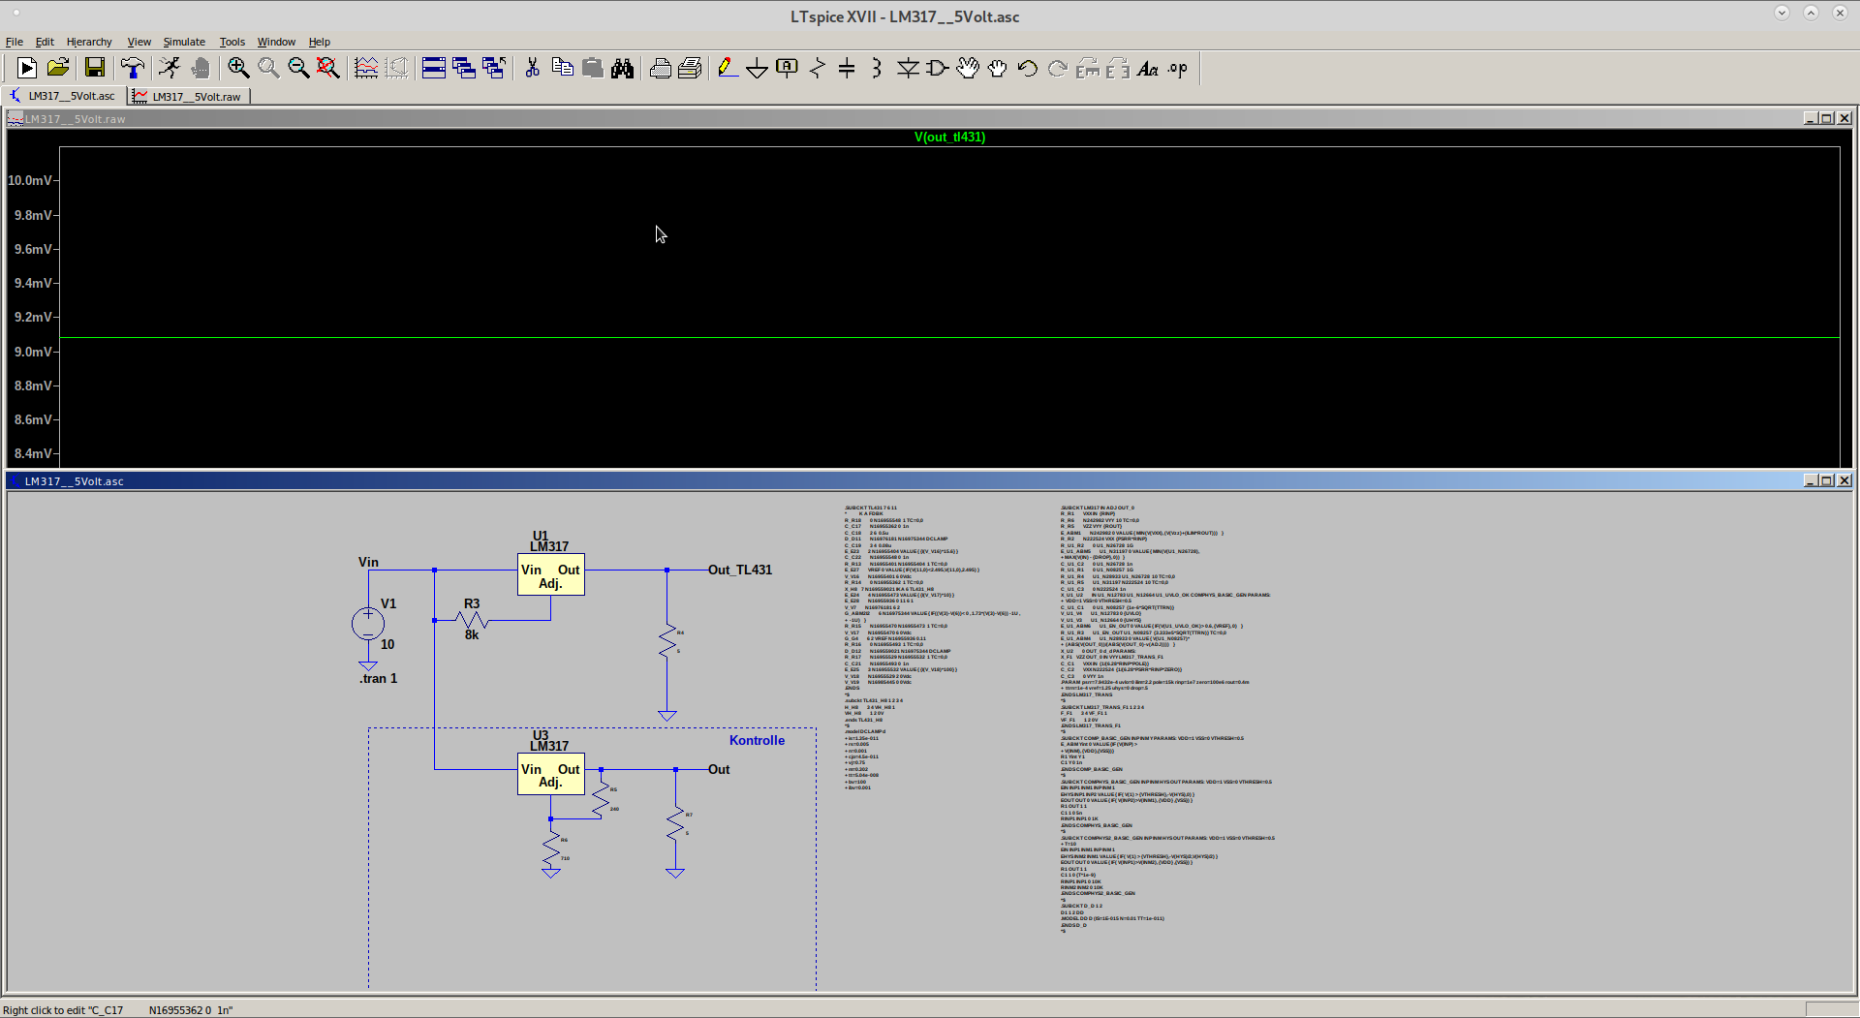Maximize the LM317__5Volt.raw plot pane
This screenshot has height=1018, width=1860.
pyautogui.click(x=1827, y=118)
